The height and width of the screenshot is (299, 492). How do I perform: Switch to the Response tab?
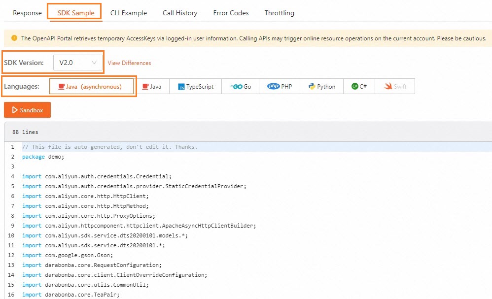click(x=27, y=13)
